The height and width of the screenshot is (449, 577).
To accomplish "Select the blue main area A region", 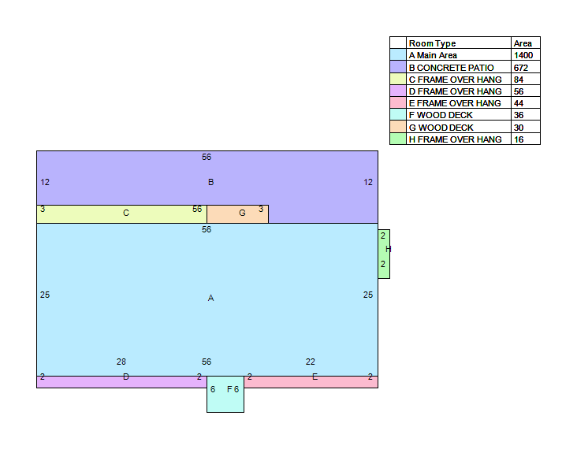I will tap(207, 299).
